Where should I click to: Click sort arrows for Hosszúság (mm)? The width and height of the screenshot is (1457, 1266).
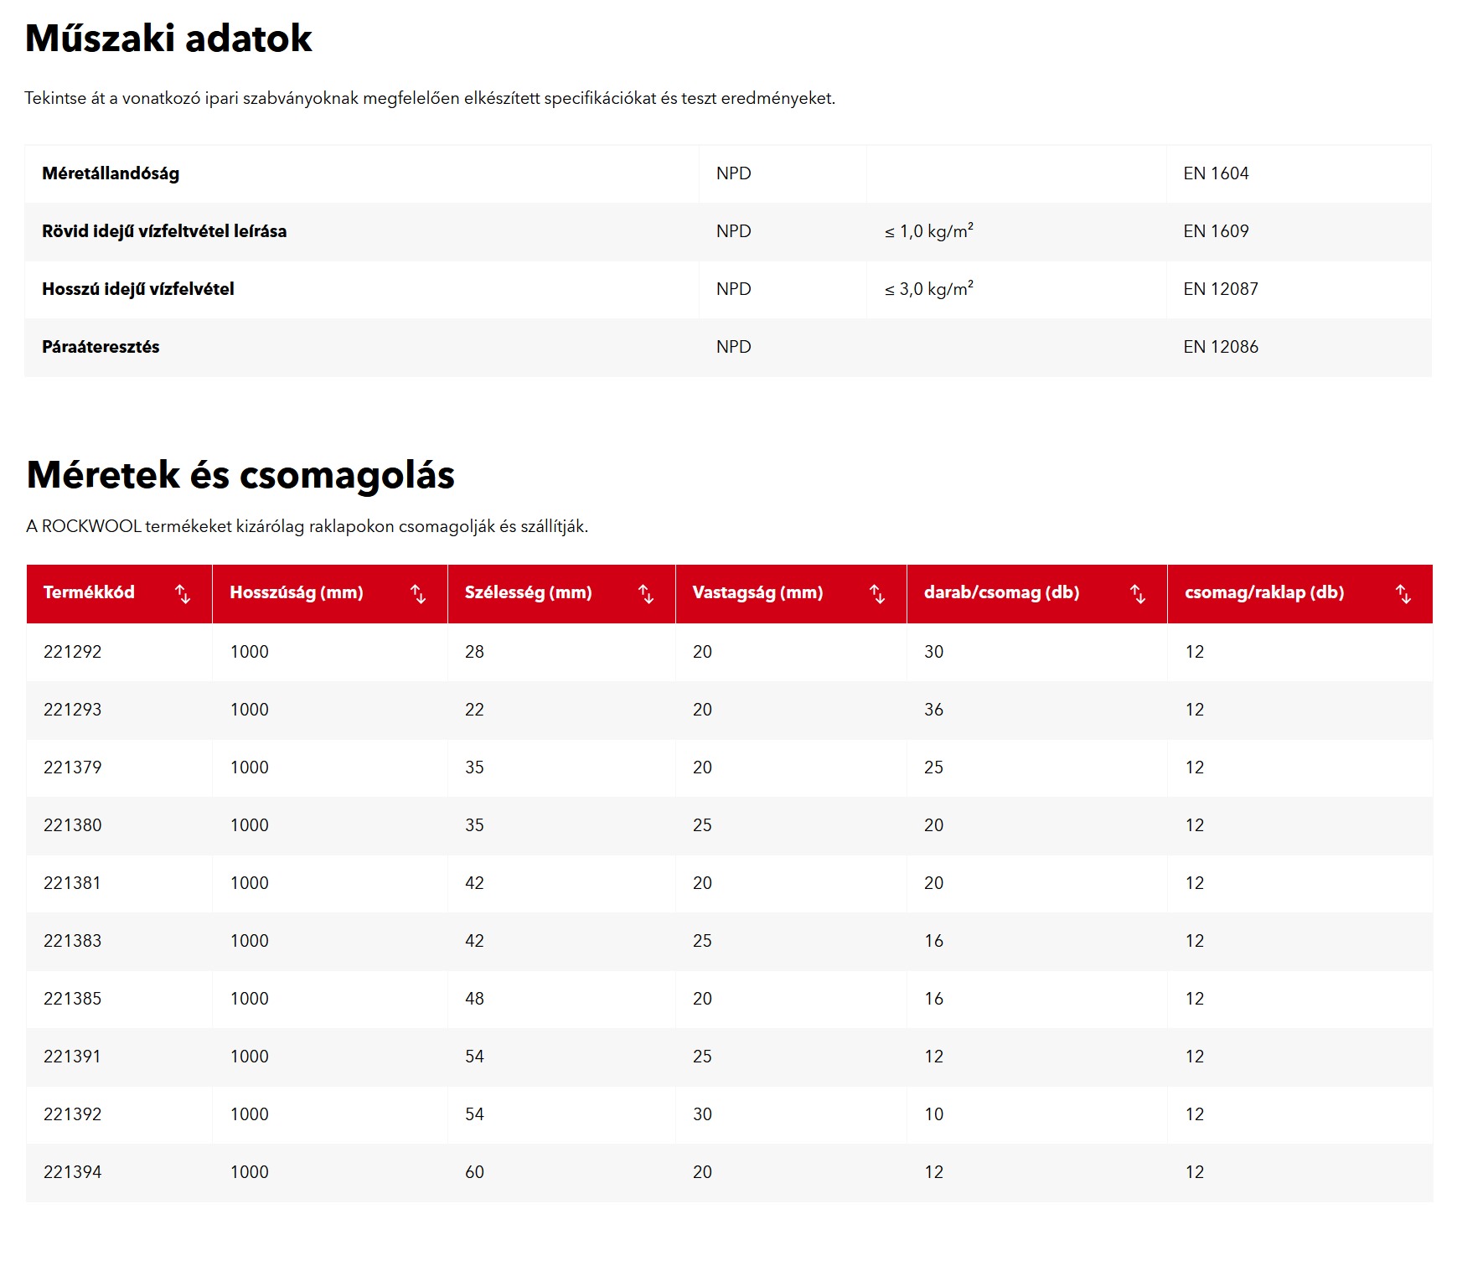click(x=418, y=594)
